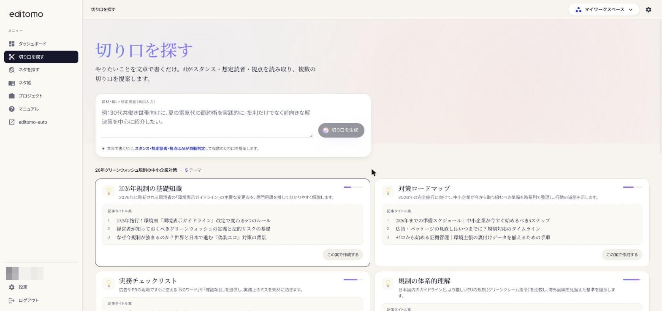Click title 広告・パッケージの見直しはいつまでに？

[x=468, y=229]
